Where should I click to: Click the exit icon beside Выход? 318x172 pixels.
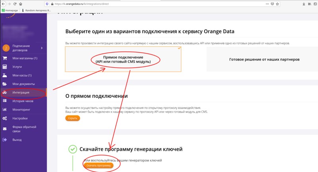pos(5,140)
